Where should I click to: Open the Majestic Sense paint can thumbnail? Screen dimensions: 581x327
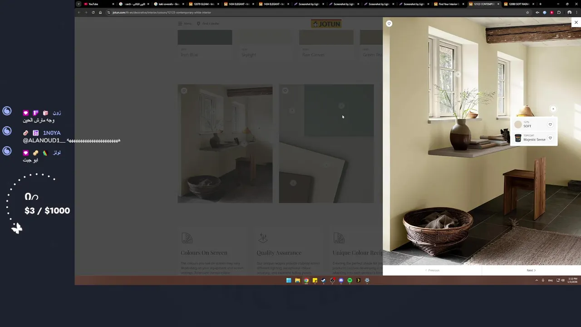[518, 138]
